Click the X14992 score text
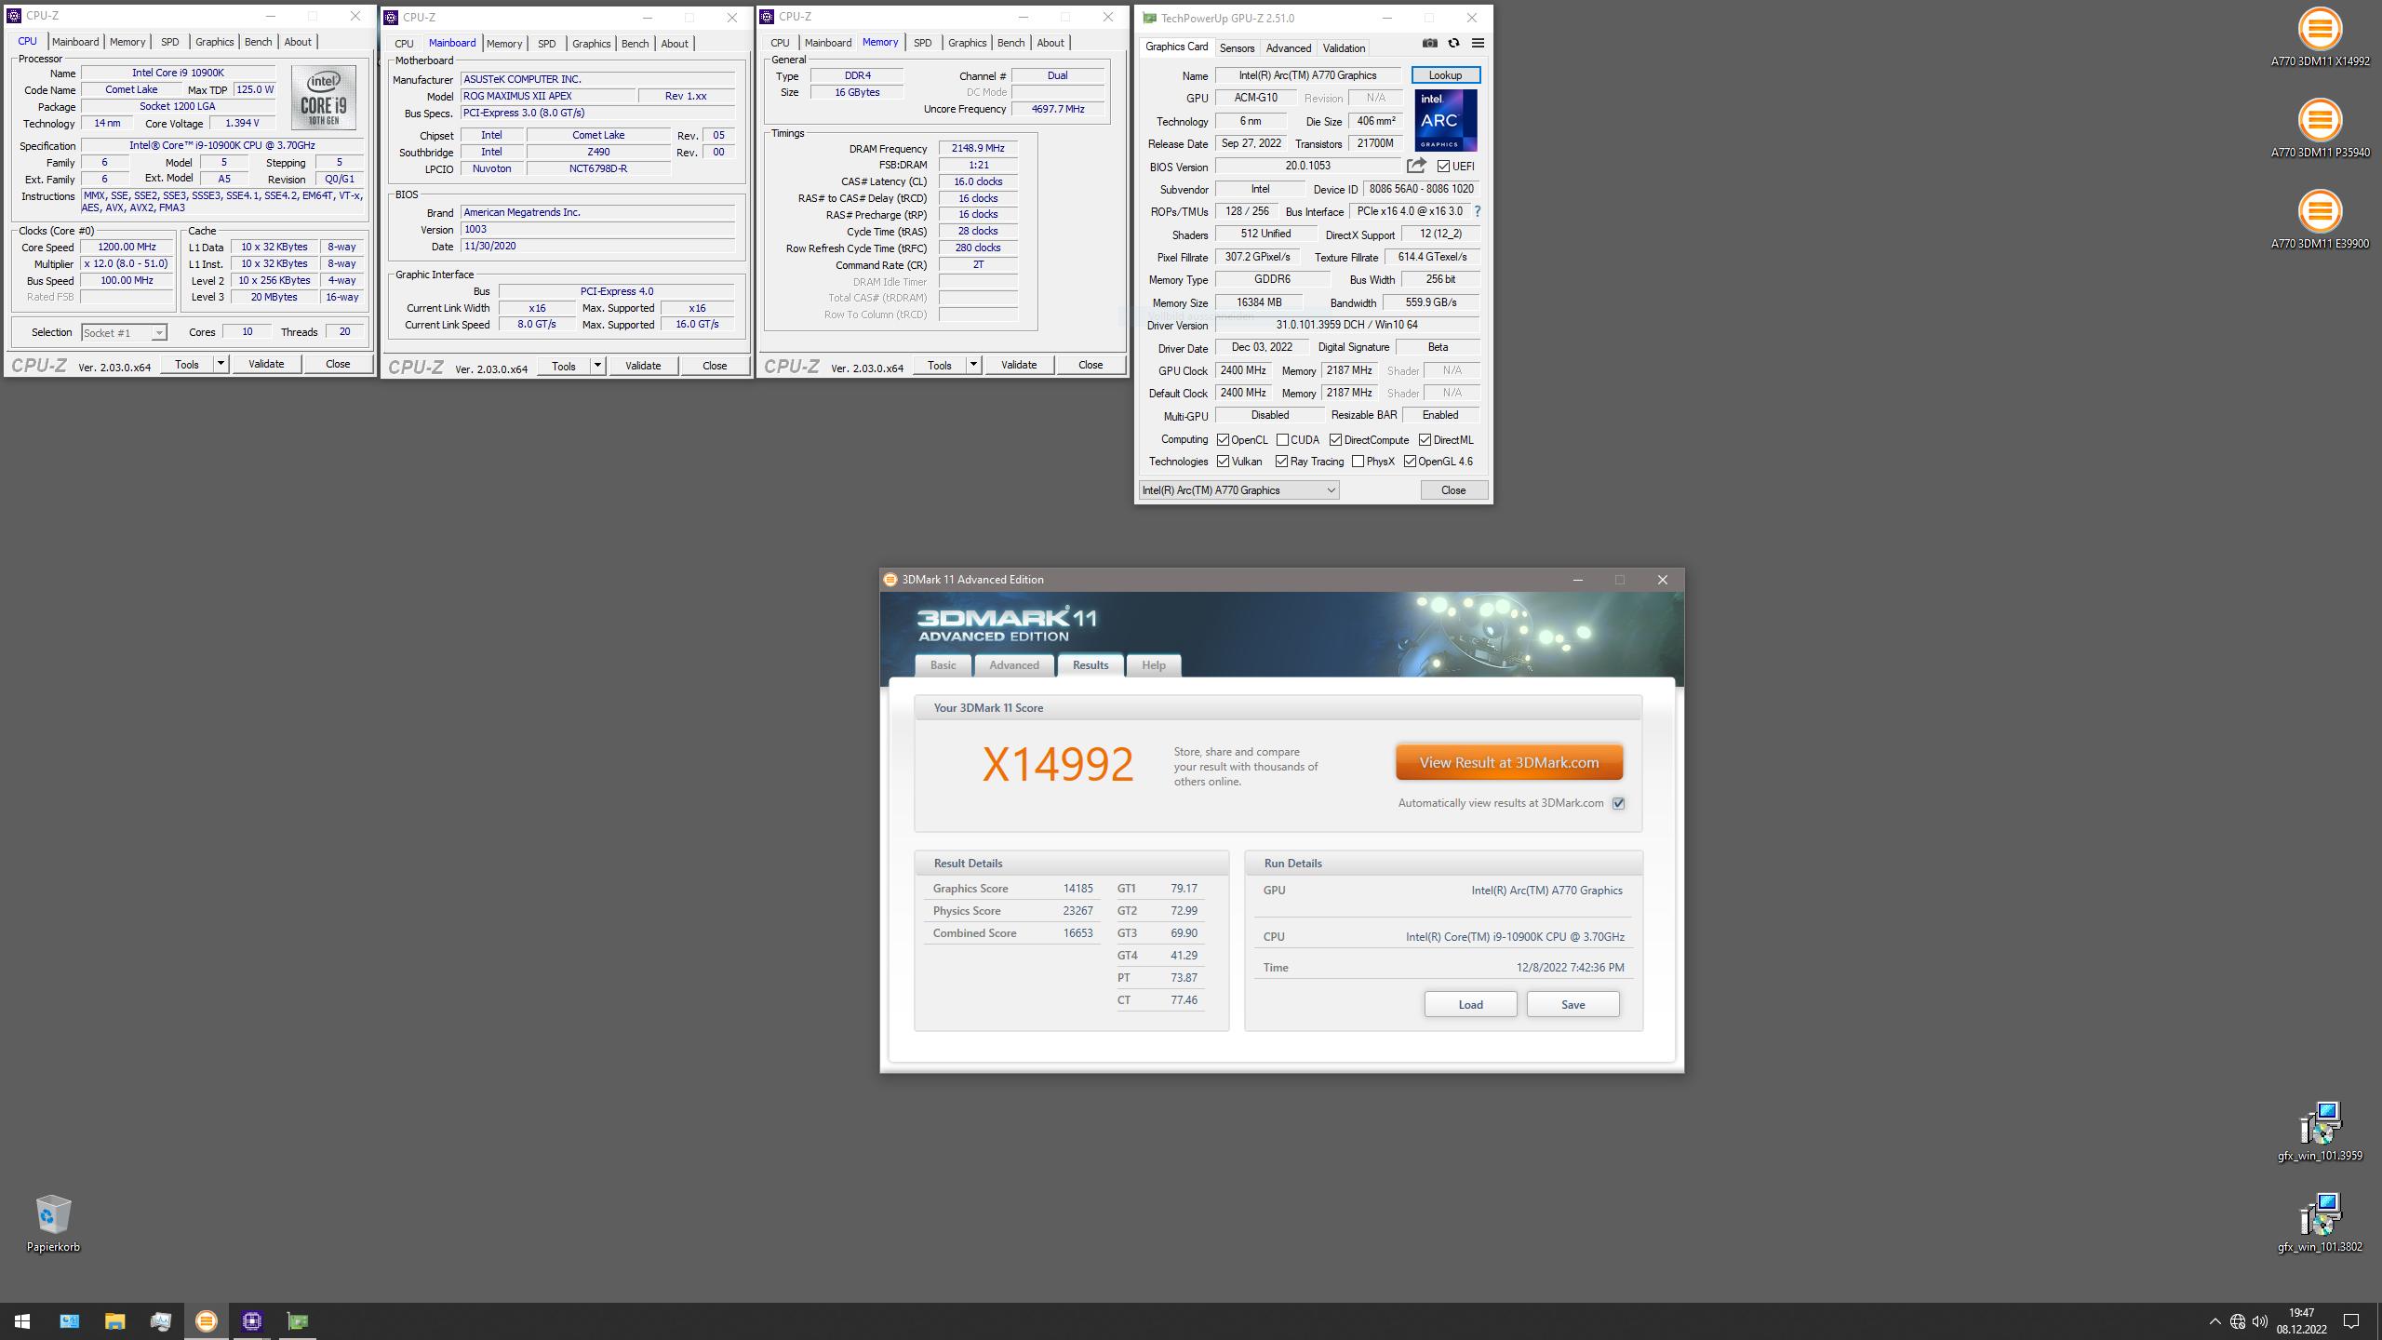Image resolution: width=2382 pixels, height=1340 pixels. coord(1058,764)
